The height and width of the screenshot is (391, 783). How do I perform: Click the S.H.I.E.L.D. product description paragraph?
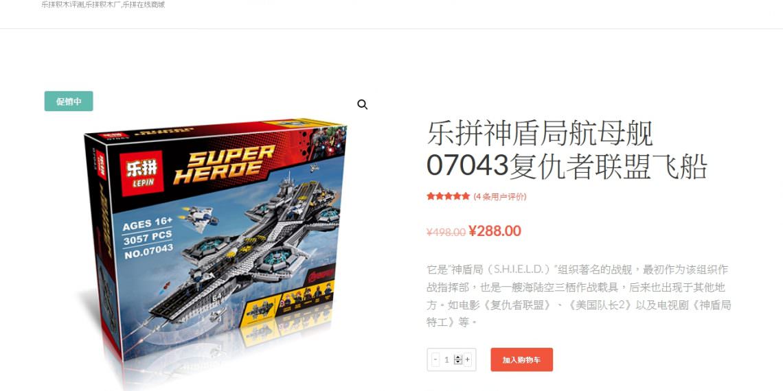click(x=579, y=296)
